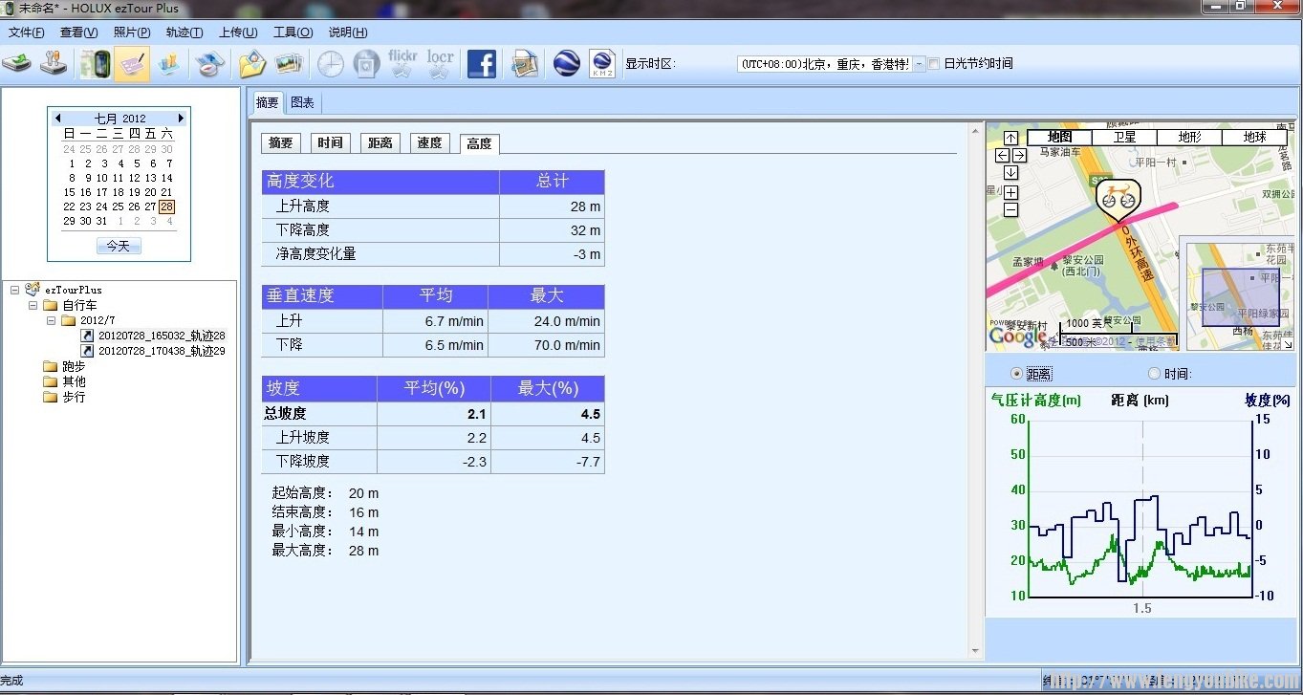This screenshot has width=1303, height=695.
Task: Switch the map to 卫星 view
Action: point(1123,136)
